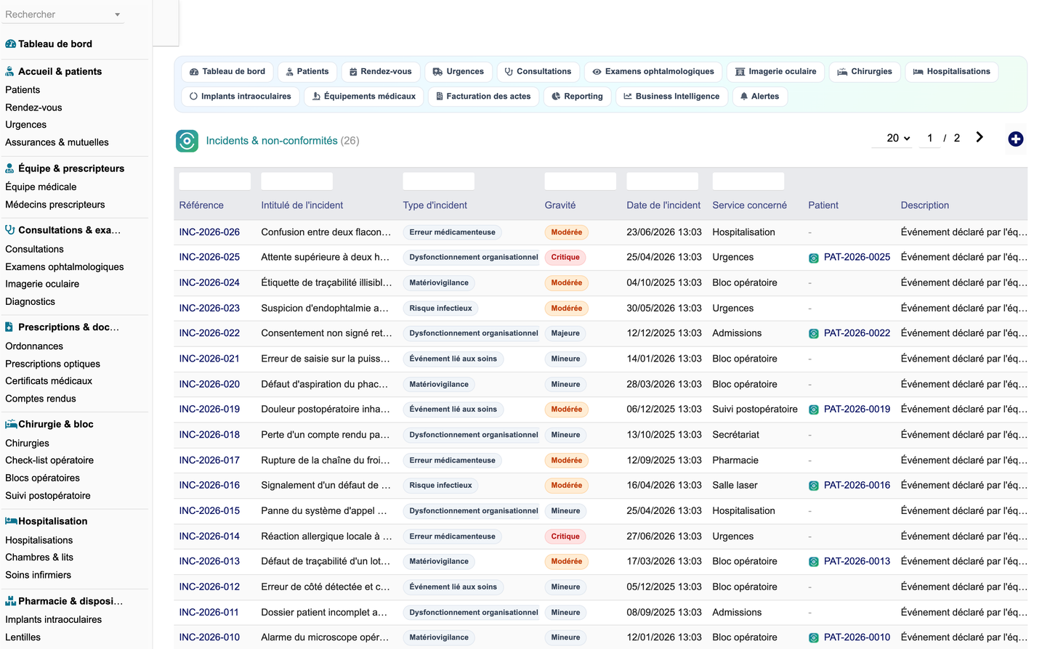1050x649 pixels.
Task: Open Chambres & lits in the sidebar
Action: [39, 558]
